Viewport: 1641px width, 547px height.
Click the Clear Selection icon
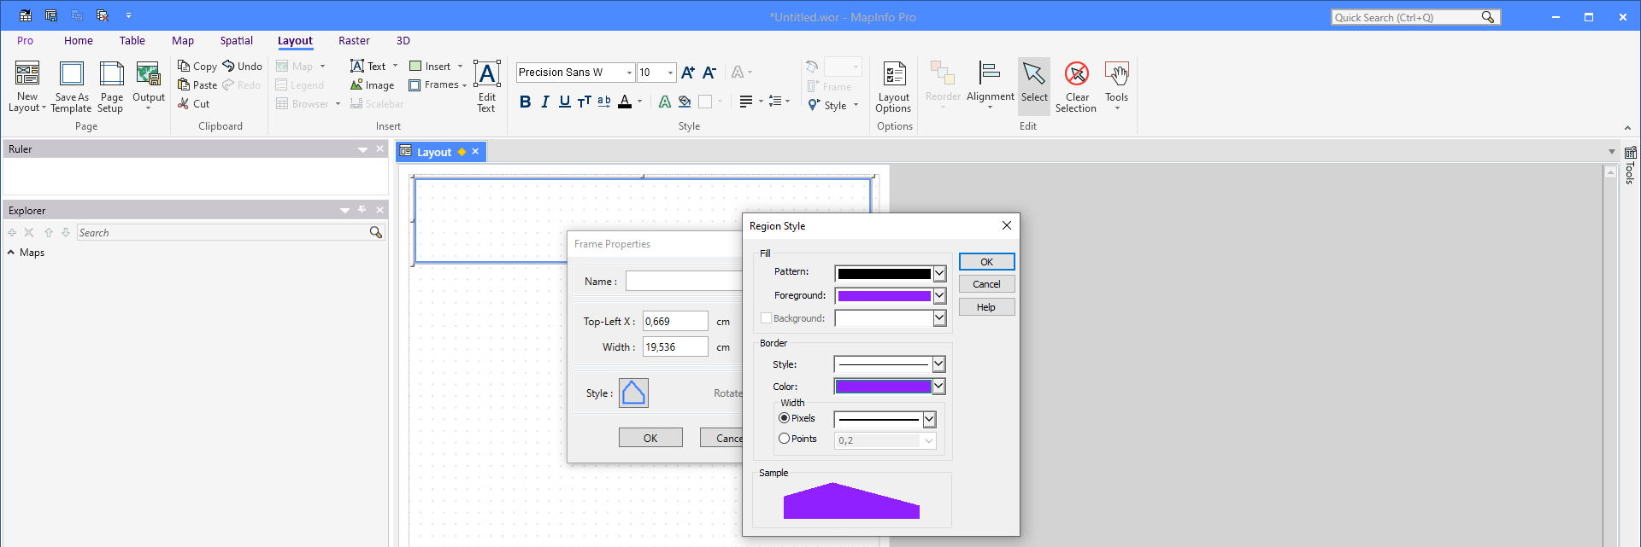(x=1076, y=75)
